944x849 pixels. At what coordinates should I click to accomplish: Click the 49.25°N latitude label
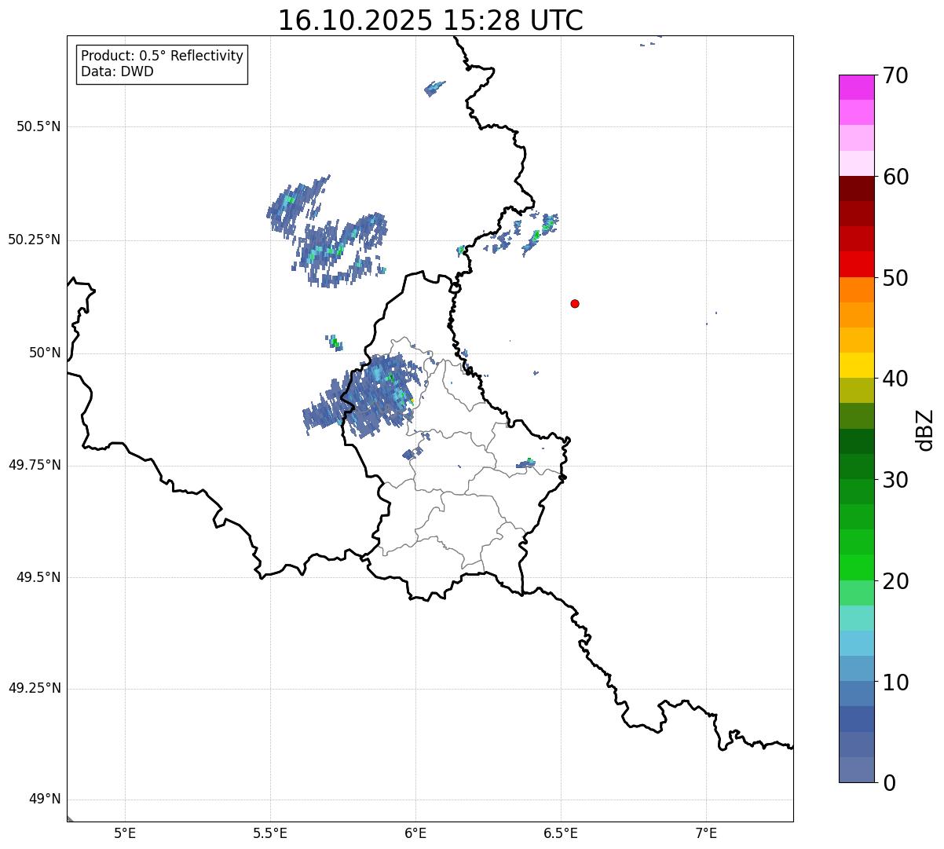34,688
